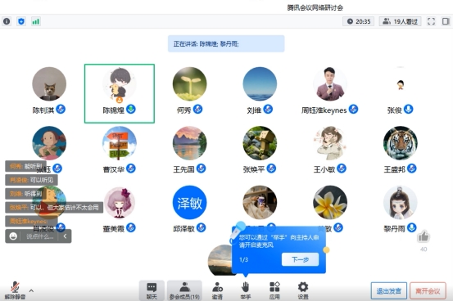Click the 离开会议 button
The image size is (453, 301).
pos(428,291)
